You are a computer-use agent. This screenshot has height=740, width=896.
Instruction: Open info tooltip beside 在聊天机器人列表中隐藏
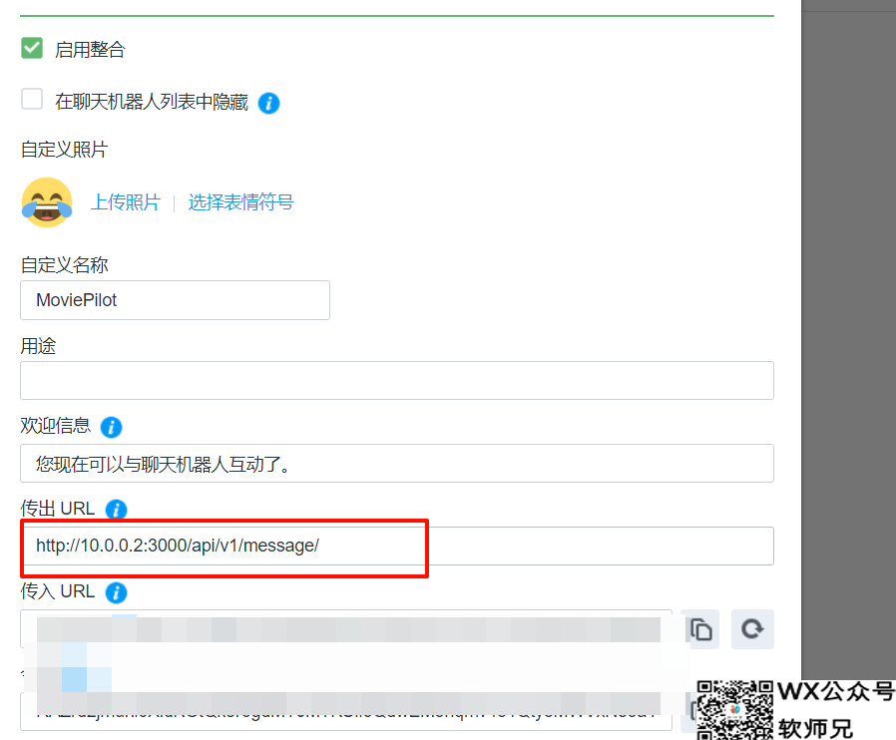click(x=268, y=104)
